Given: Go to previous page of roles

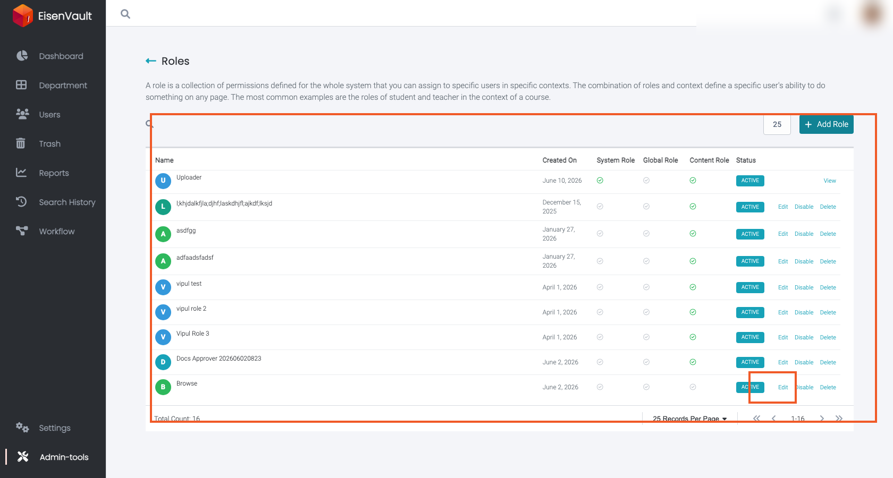Looking at the screenshot, I should (x=774, y=419).
